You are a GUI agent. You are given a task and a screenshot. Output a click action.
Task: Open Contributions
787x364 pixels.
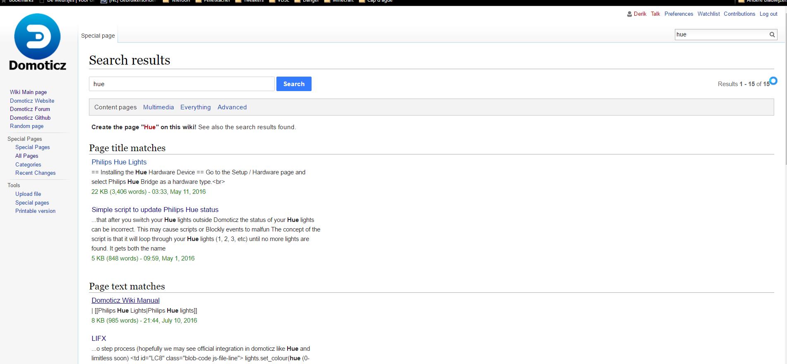point(739,14)
